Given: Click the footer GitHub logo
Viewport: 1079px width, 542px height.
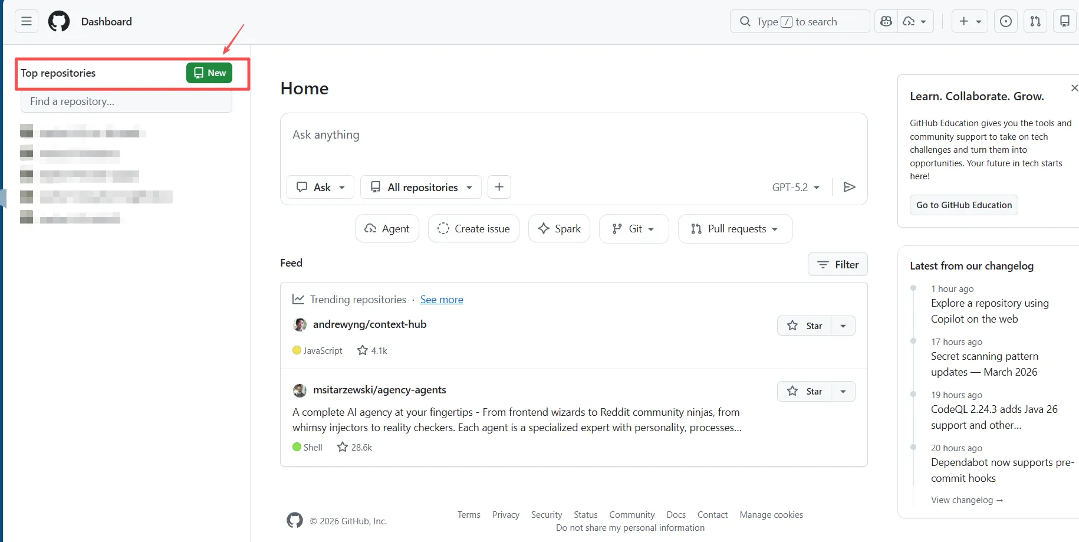Looking at the screenshot, I should [295, 520].
